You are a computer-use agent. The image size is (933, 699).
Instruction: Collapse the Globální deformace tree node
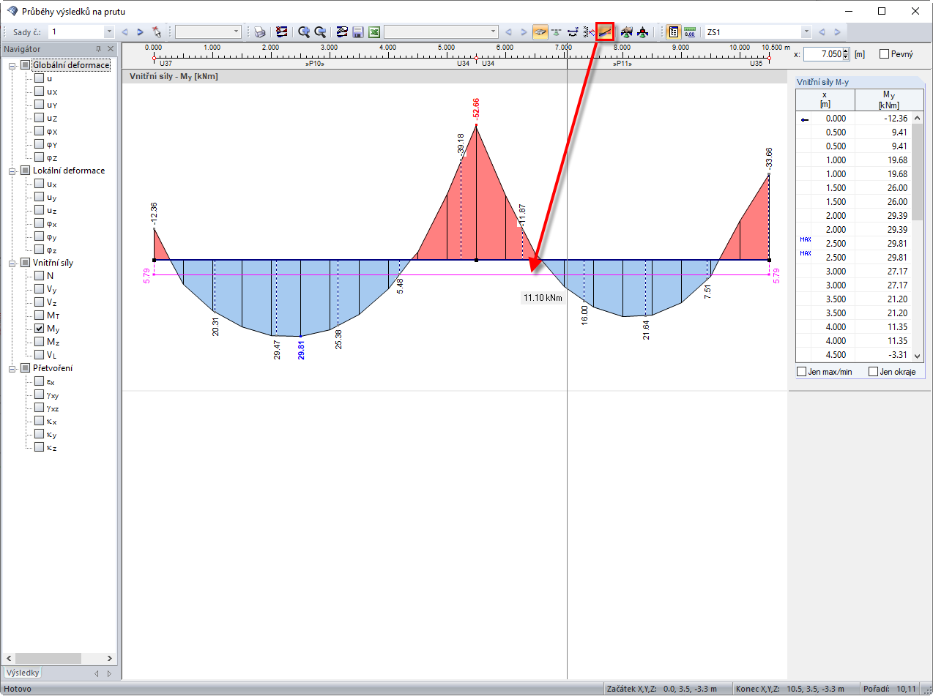(12, 65)
